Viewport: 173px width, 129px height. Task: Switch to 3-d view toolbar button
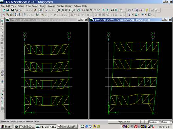pyautogui.click(x=84, y=10)
